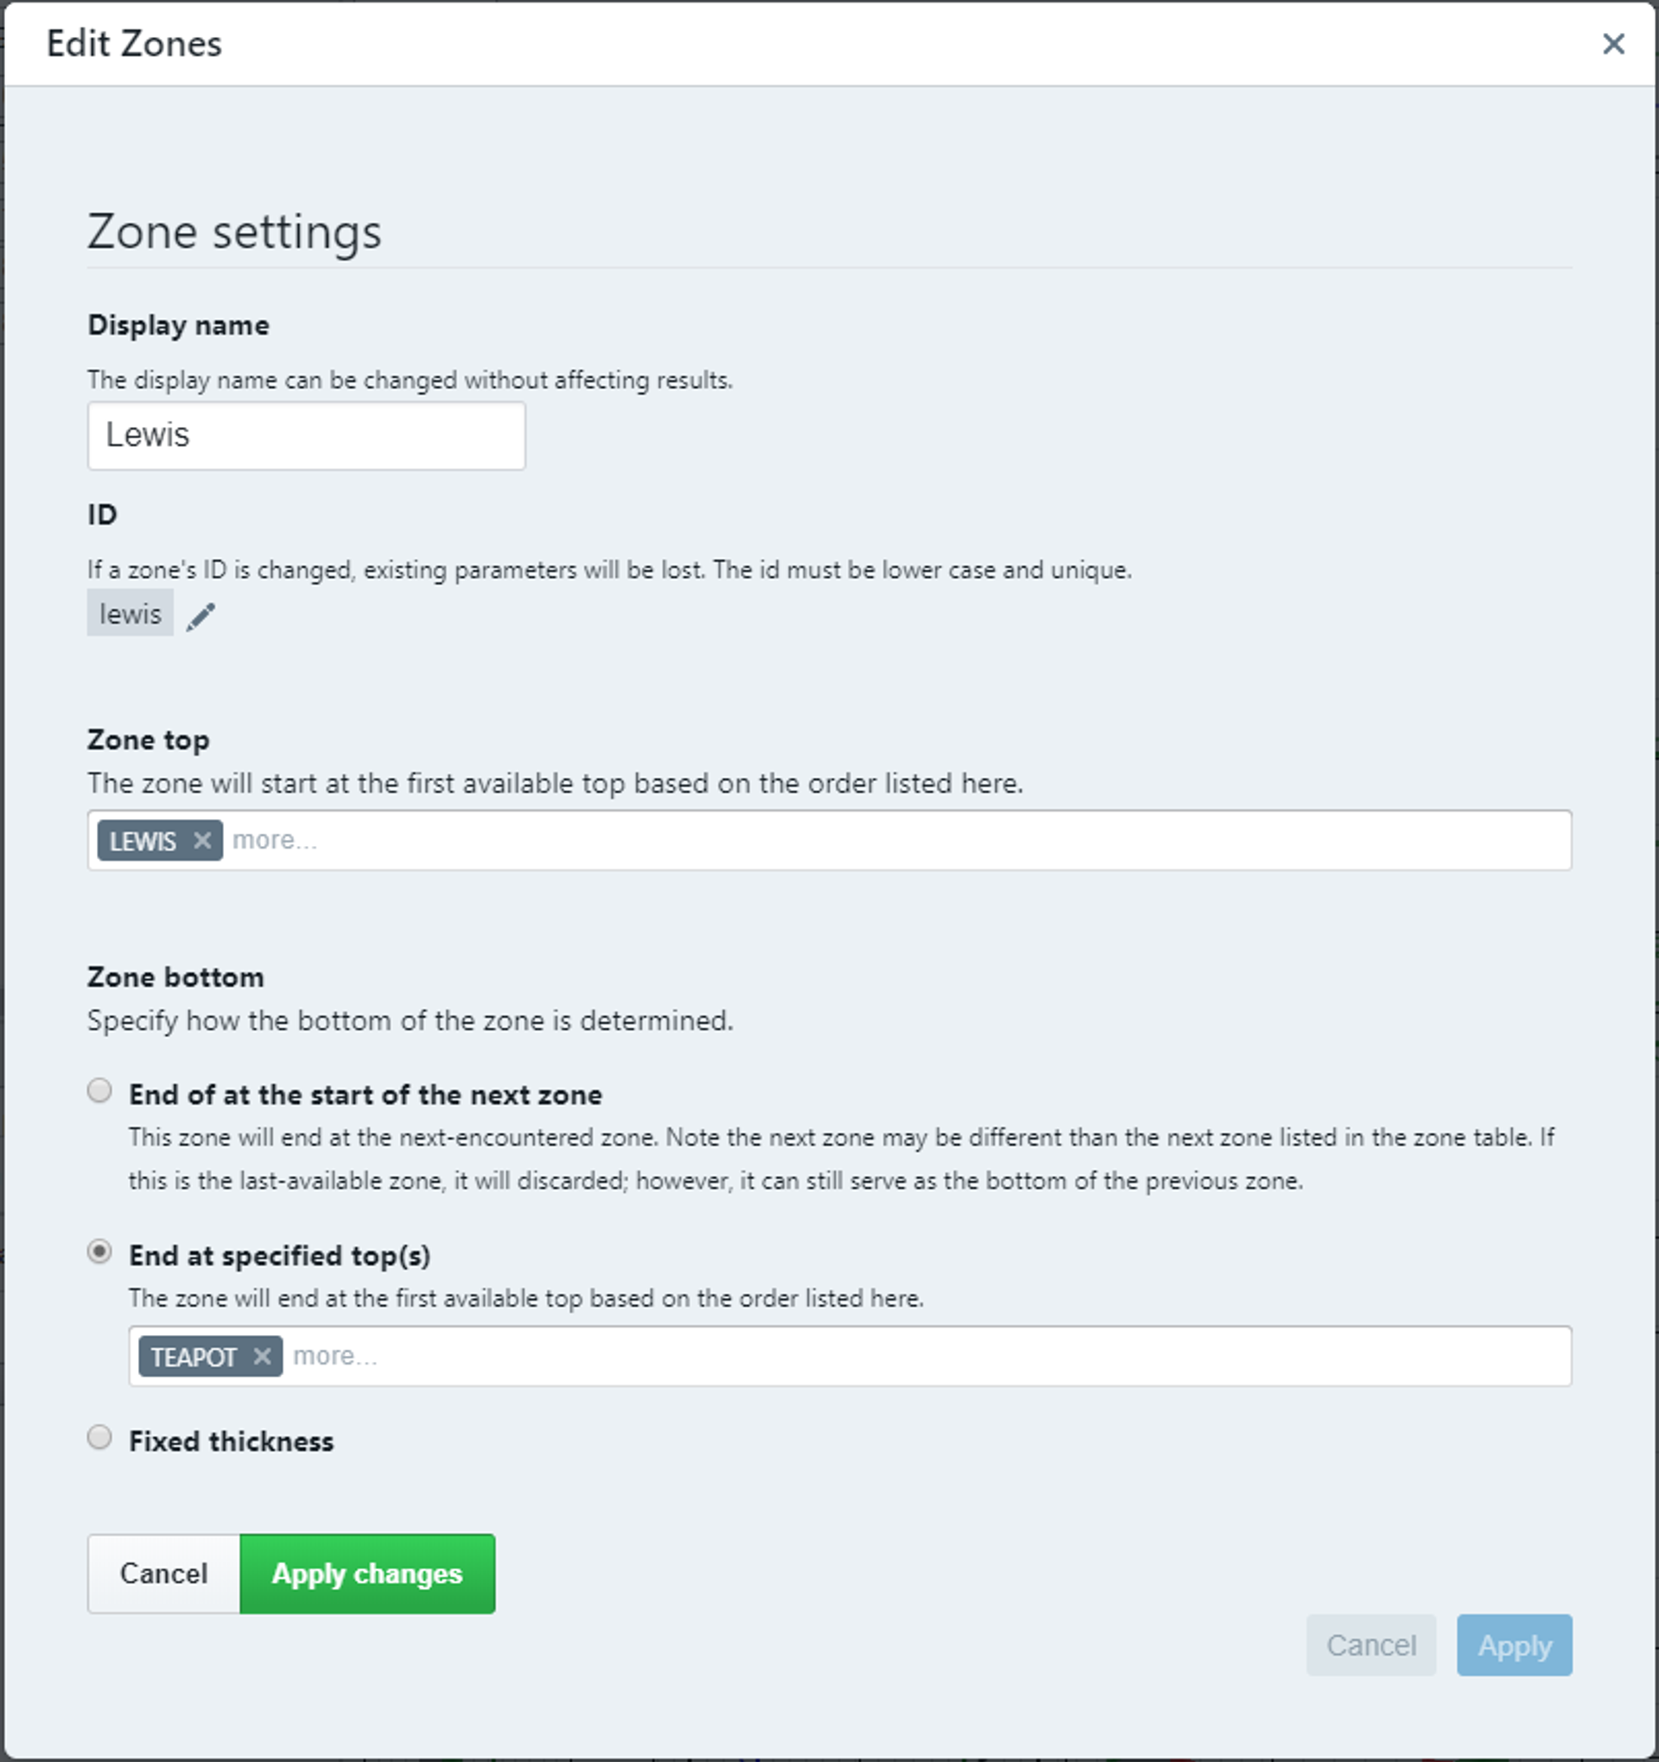The height and width of the screenshot is (1762, 1659).
Task: Select 'End of at the start of the next zone'
Action: coord(100,1091)
